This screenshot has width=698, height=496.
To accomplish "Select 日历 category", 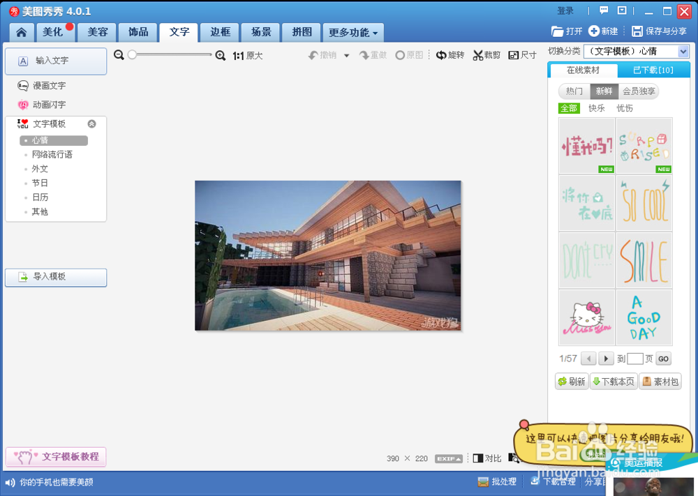I will [x=40, y=197].
